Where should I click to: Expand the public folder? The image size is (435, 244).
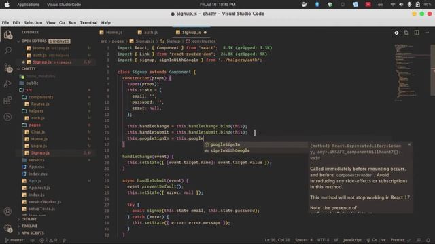pos(32,83)
